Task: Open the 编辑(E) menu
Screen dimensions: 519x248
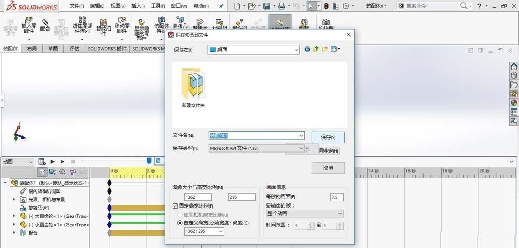Action: point(97,6)
